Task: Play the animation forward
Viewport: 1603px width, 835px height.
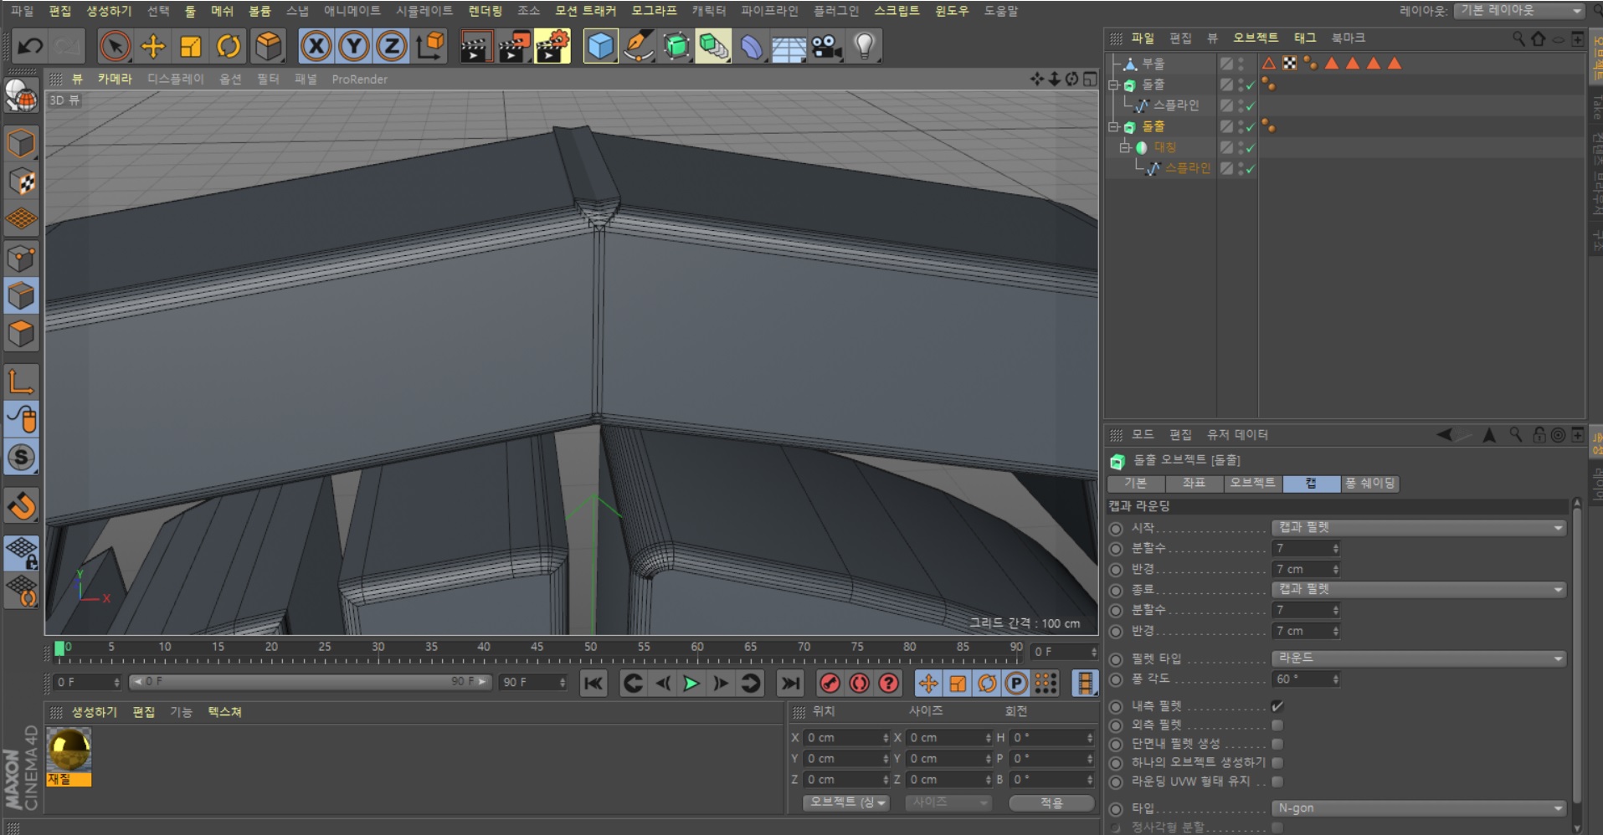Action: 691,684
